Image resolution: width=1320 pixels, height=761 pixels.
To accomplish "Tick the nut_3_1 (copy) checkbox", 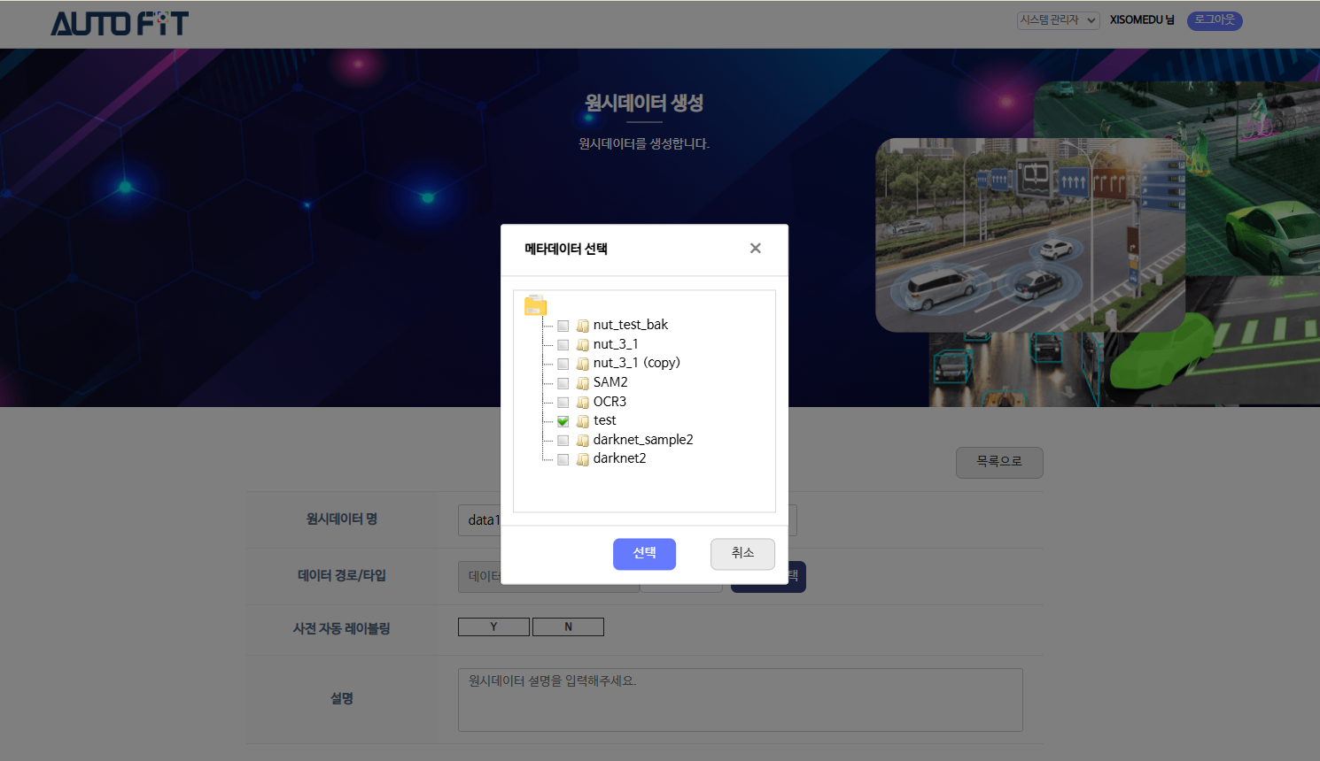I will (563, 364).
